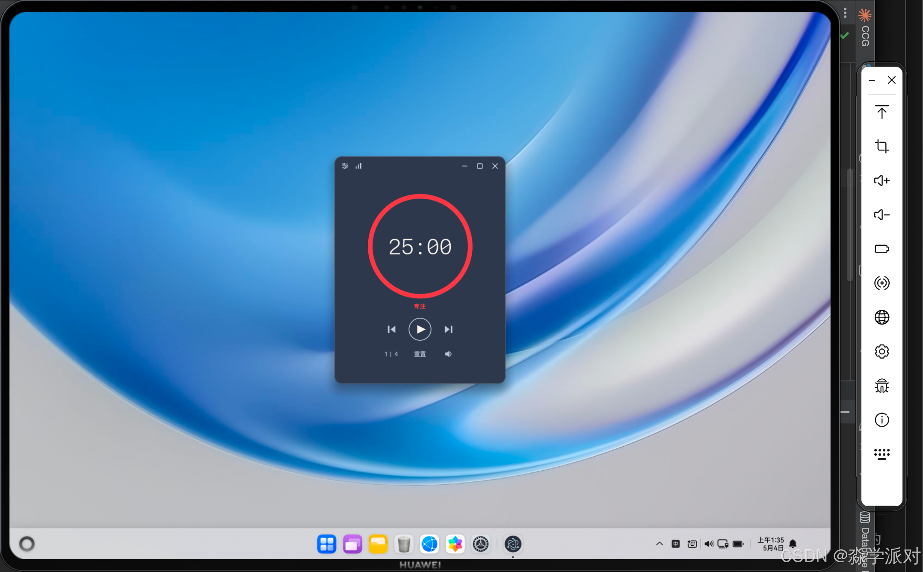Skip to the next timer round
This screenshot has height=572, width=923.
click(x=448, y=329)
